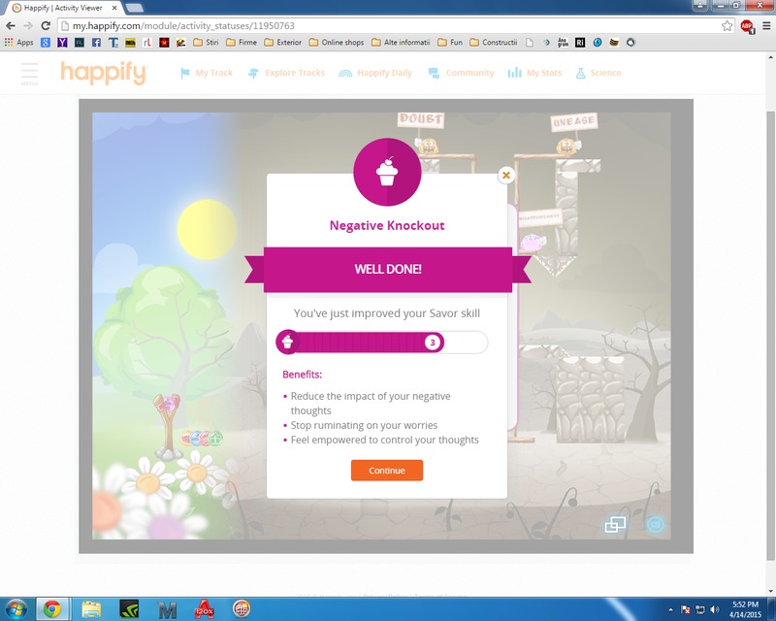Open the Facebook bookmark icon
The width and height of the screenshot is (776, 621).
coord(96,43)
